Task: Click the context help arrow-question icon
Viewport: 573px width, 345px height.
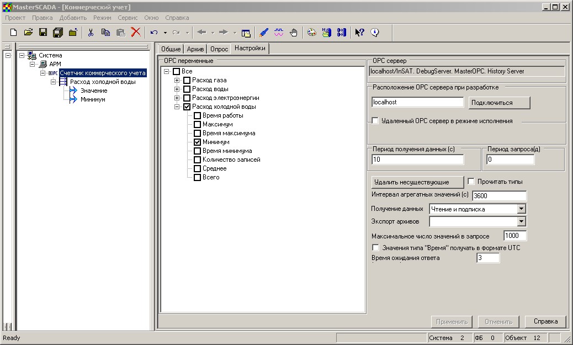Action: pyautogui.click(x=359, y=33)
